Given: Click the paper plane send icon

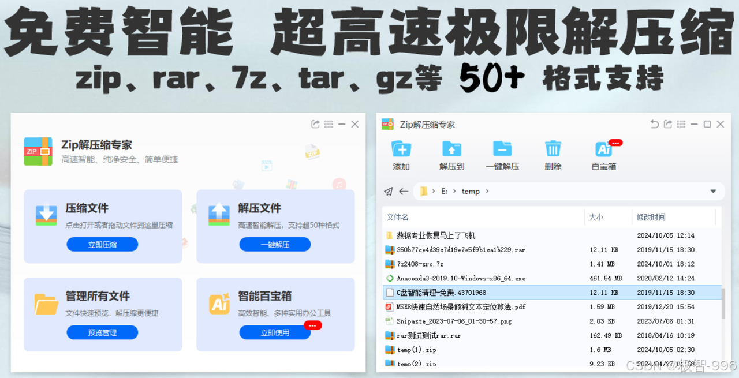Looking at the screenshot, I should click(x=390, y=191).
